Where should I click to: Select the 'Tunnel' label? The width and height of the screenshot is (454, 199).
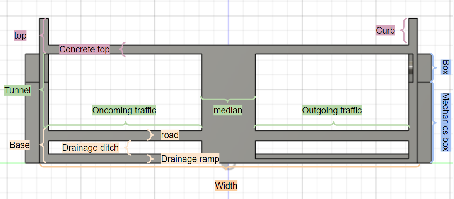tap(18, 91)
